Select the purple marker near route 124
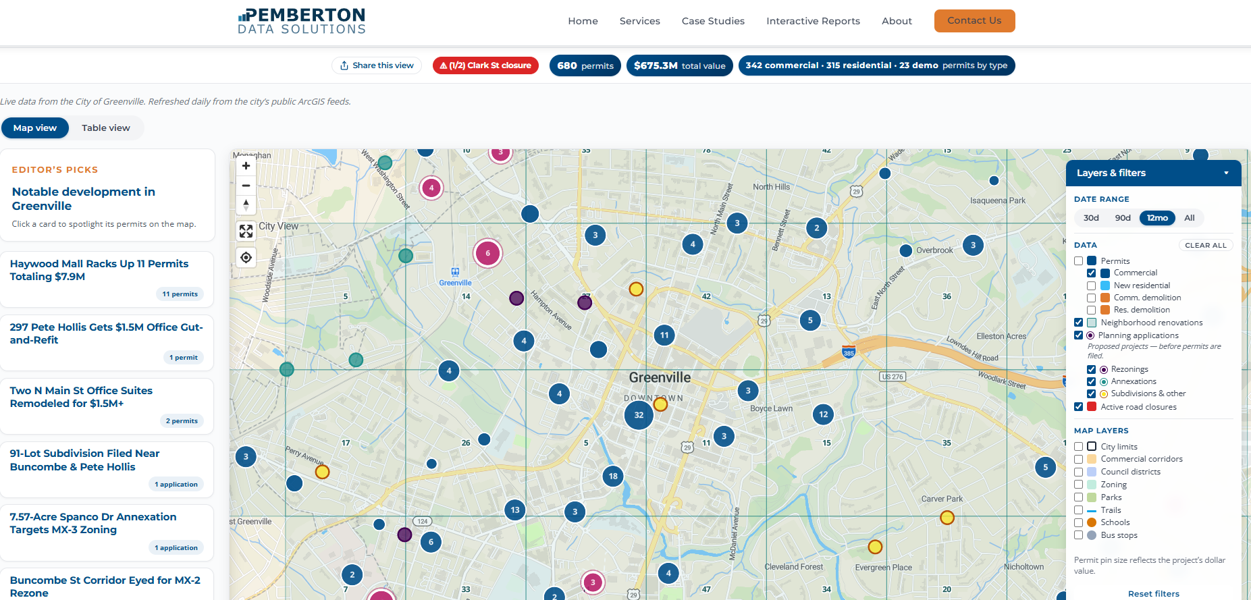This screenshot has height=600, width=1251. [404, 535]
